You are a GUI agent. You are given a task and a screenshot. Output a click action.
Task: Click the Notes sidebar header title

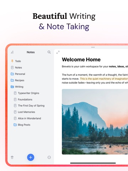(x=31, y=52)
